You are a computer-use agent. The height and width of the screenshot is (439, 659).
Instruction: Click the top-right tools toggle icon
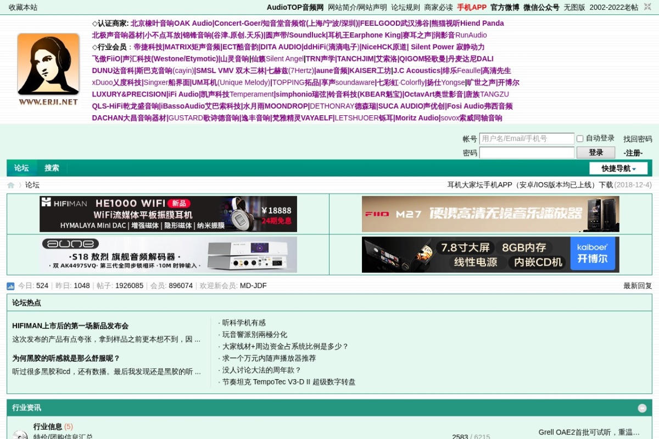pyautogui.click(x=647, y=7)
